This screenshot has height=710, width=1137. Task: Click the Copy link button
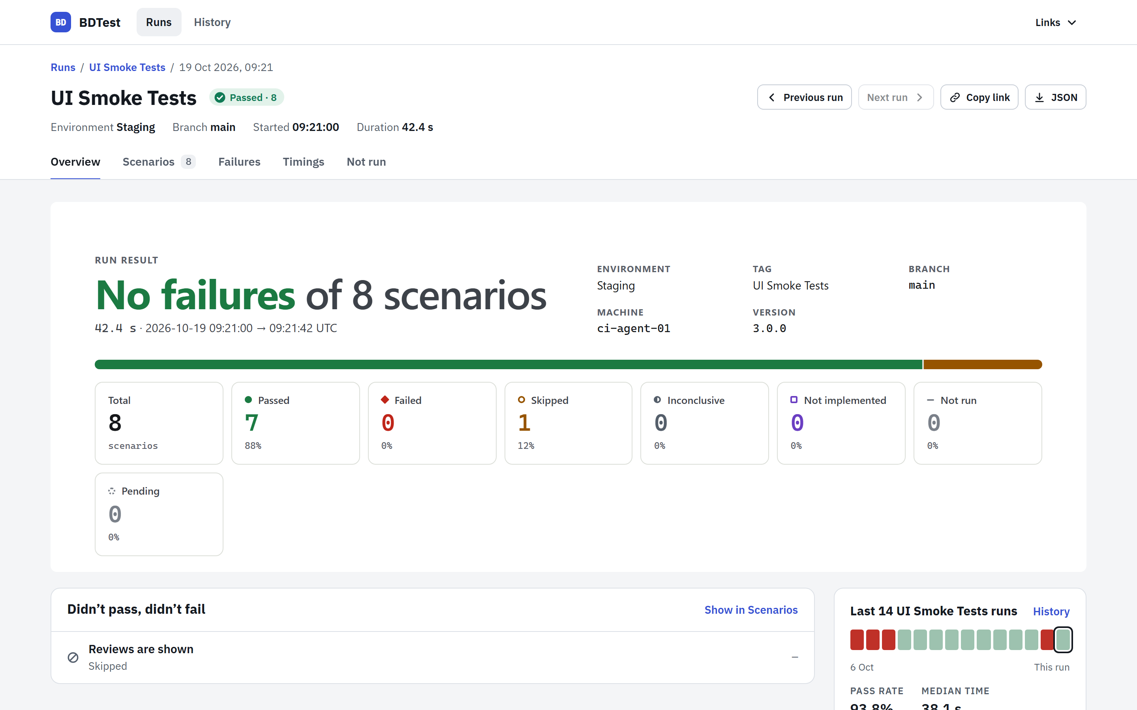coord(979,97)
